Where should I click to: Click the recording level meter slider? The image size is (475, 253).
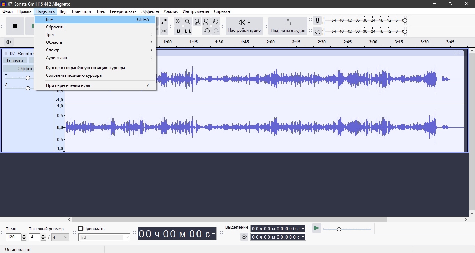pos(405,21)
